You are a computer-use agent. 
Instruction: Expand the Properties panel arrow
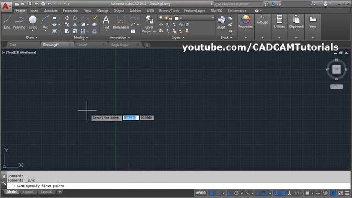point(246,38)
